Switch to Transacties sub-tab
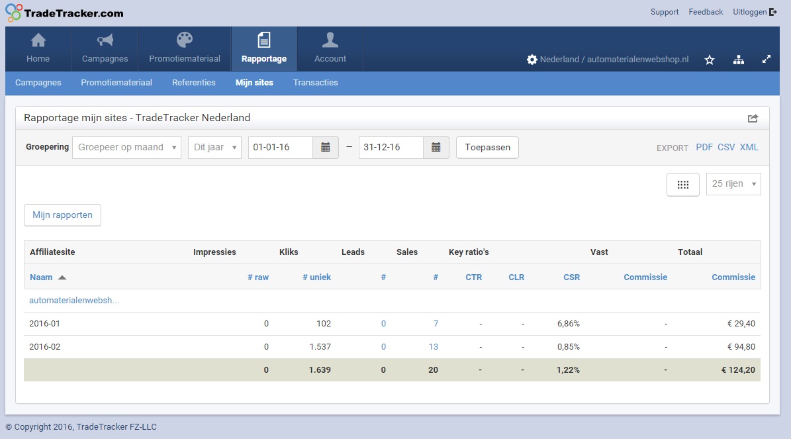 pyautogui.click(x=315, y=83)
